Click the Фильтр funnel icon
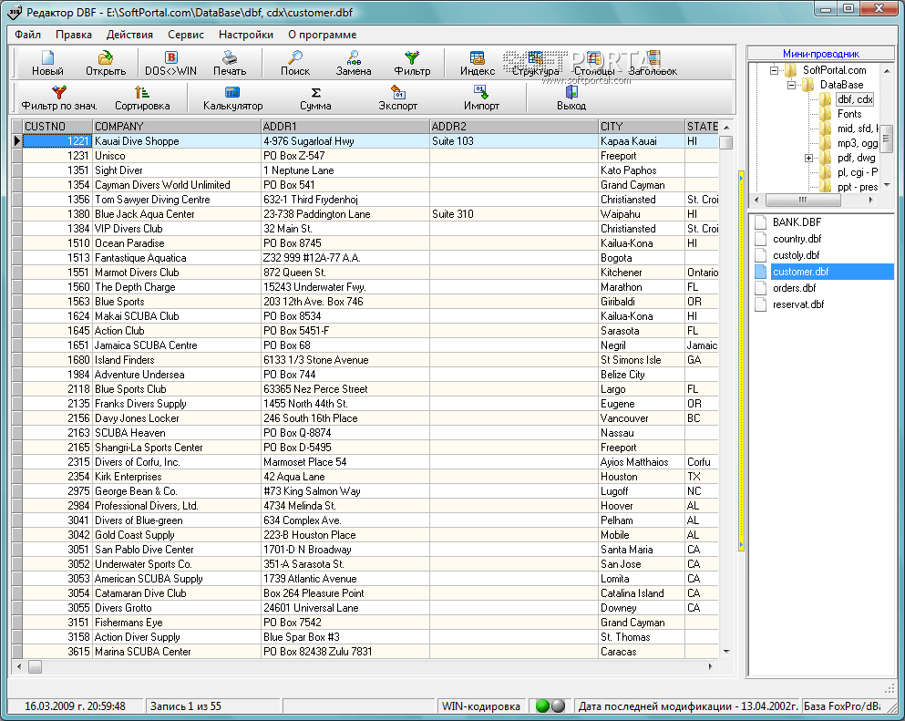The height and width of the screenshot is (721, 905). [412, 58]
